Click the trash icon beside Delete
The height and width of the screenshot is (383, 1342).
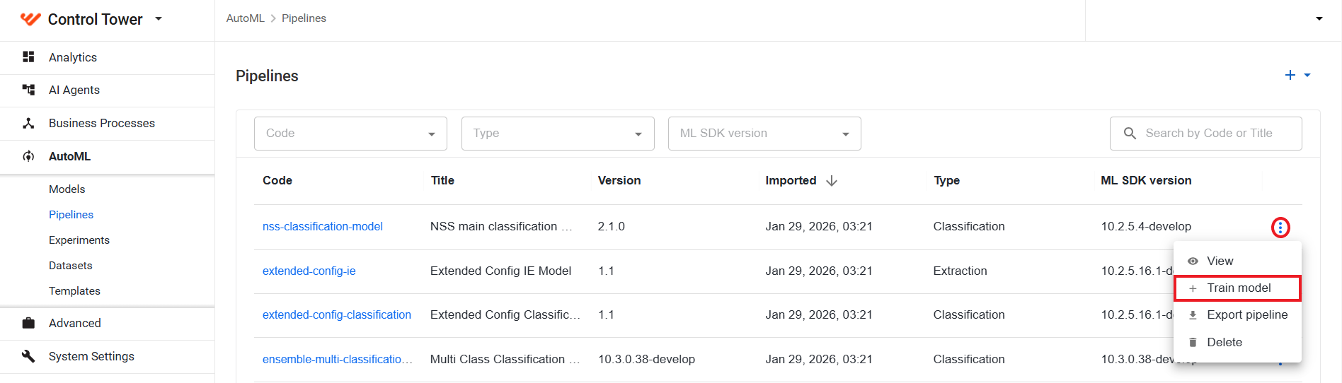[1193, 342]
